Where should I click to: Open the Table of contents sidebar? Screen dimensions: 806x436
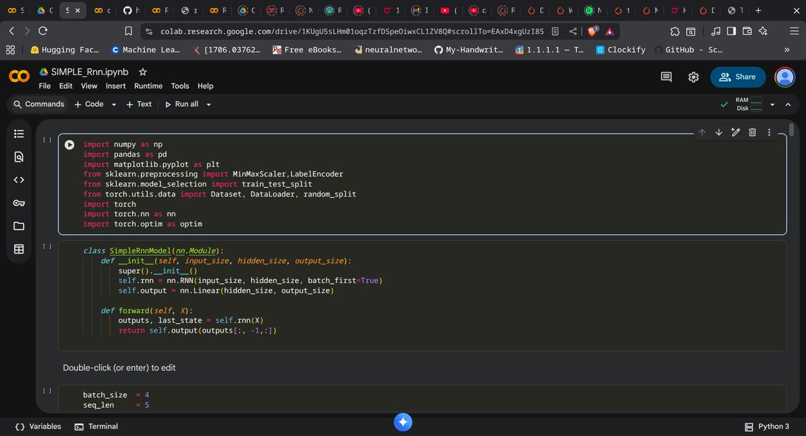pos(19,132)
